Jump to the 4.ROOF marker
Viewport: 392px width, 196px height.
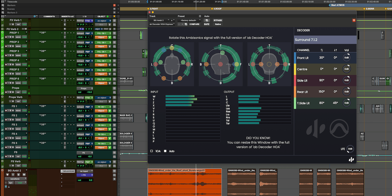pos(217,9)
